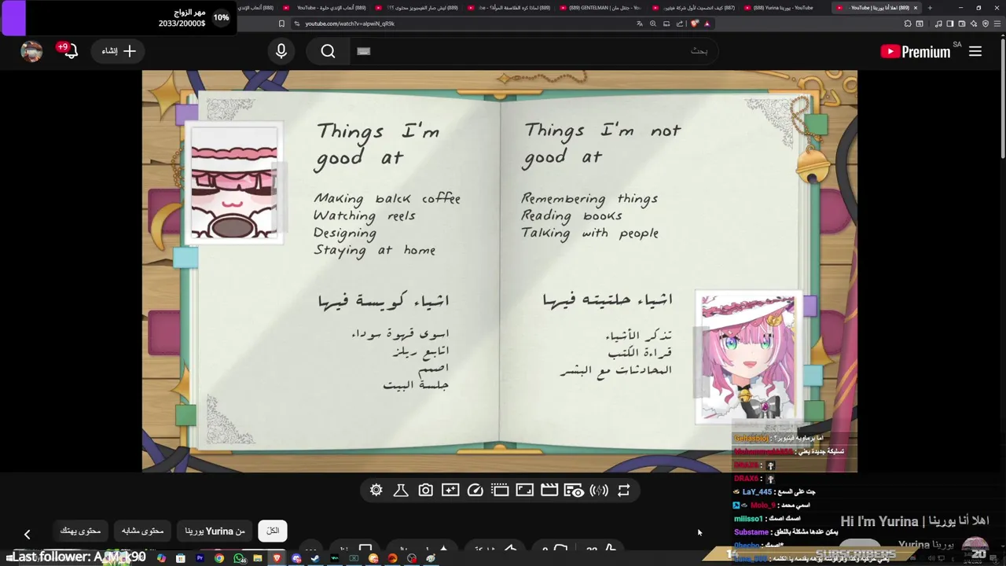Toggle the loop repeat arrows icon
Image resolution: width=1006 pixels, height=566 pixels.
[624, 491]
